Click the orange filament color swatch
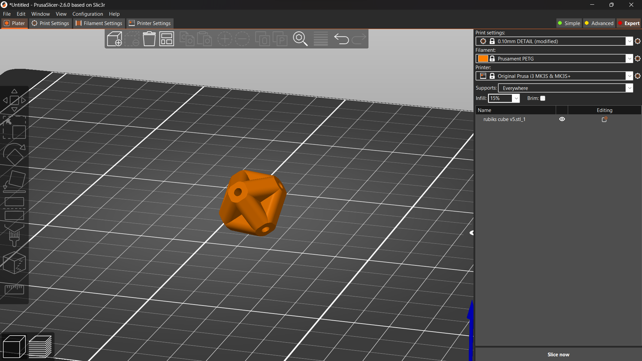The width and height of the screenshot is (642, 361). click(483, 58)
